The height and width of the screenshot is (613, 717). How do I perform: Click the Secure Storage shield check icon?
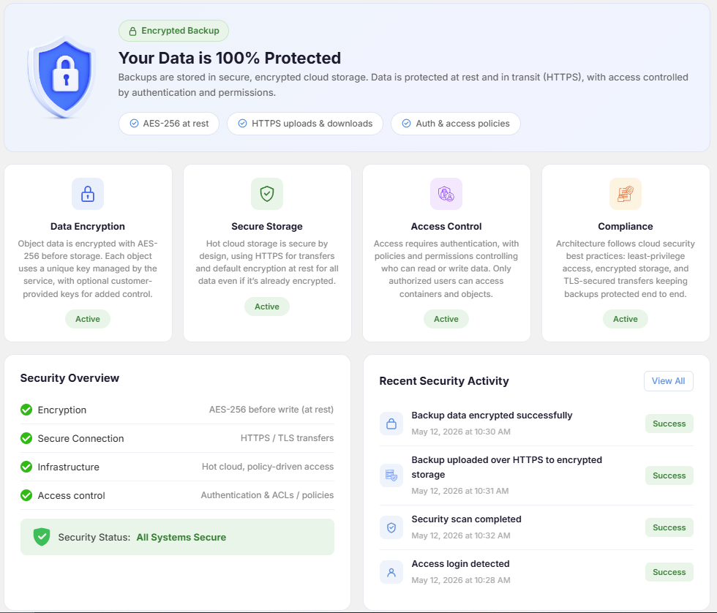tap(267, 194)
